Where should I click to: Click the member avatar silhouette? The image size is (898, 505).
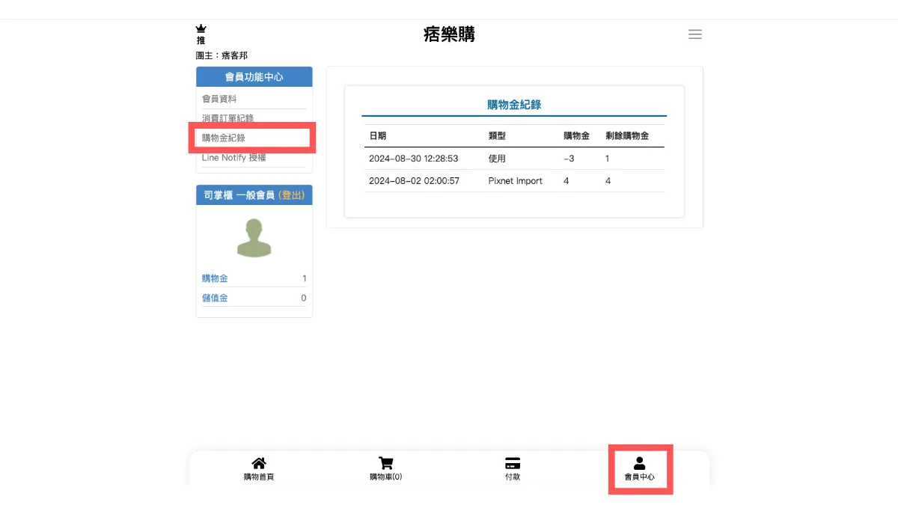point(254,239)
